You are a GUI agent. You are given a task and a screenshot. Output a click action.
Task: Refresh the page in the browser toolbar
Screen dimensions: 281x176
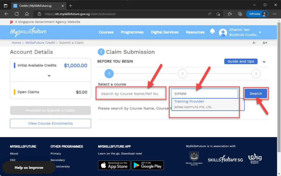[x=17, y=14]
